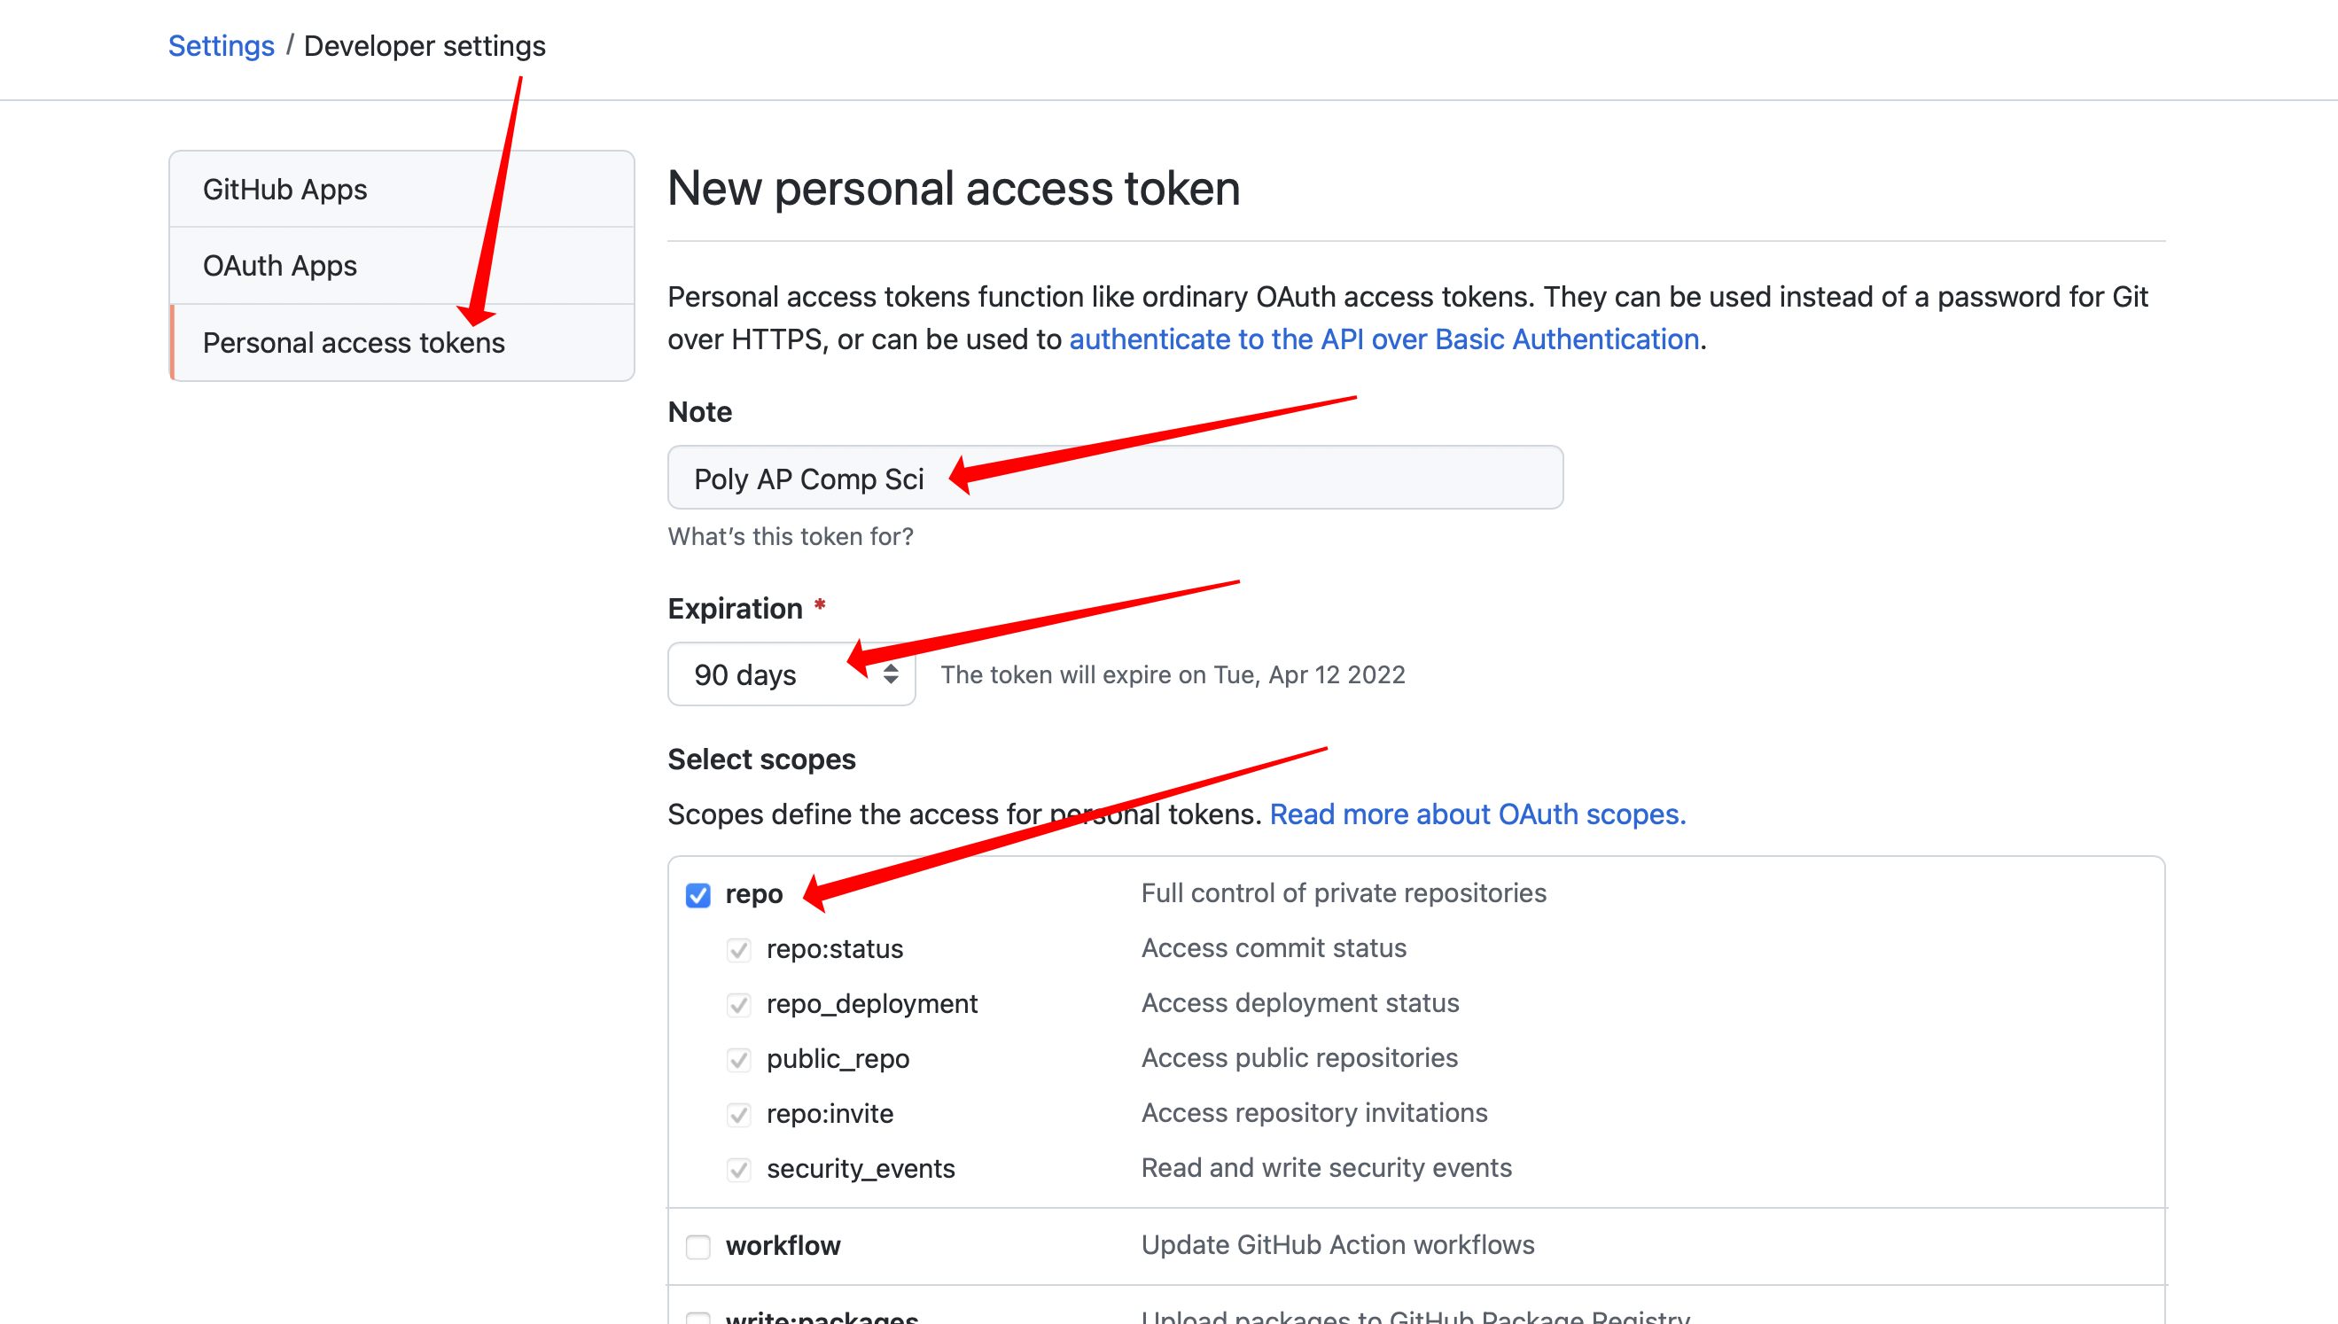Click the security_events scope label

tap(861, 1169)
